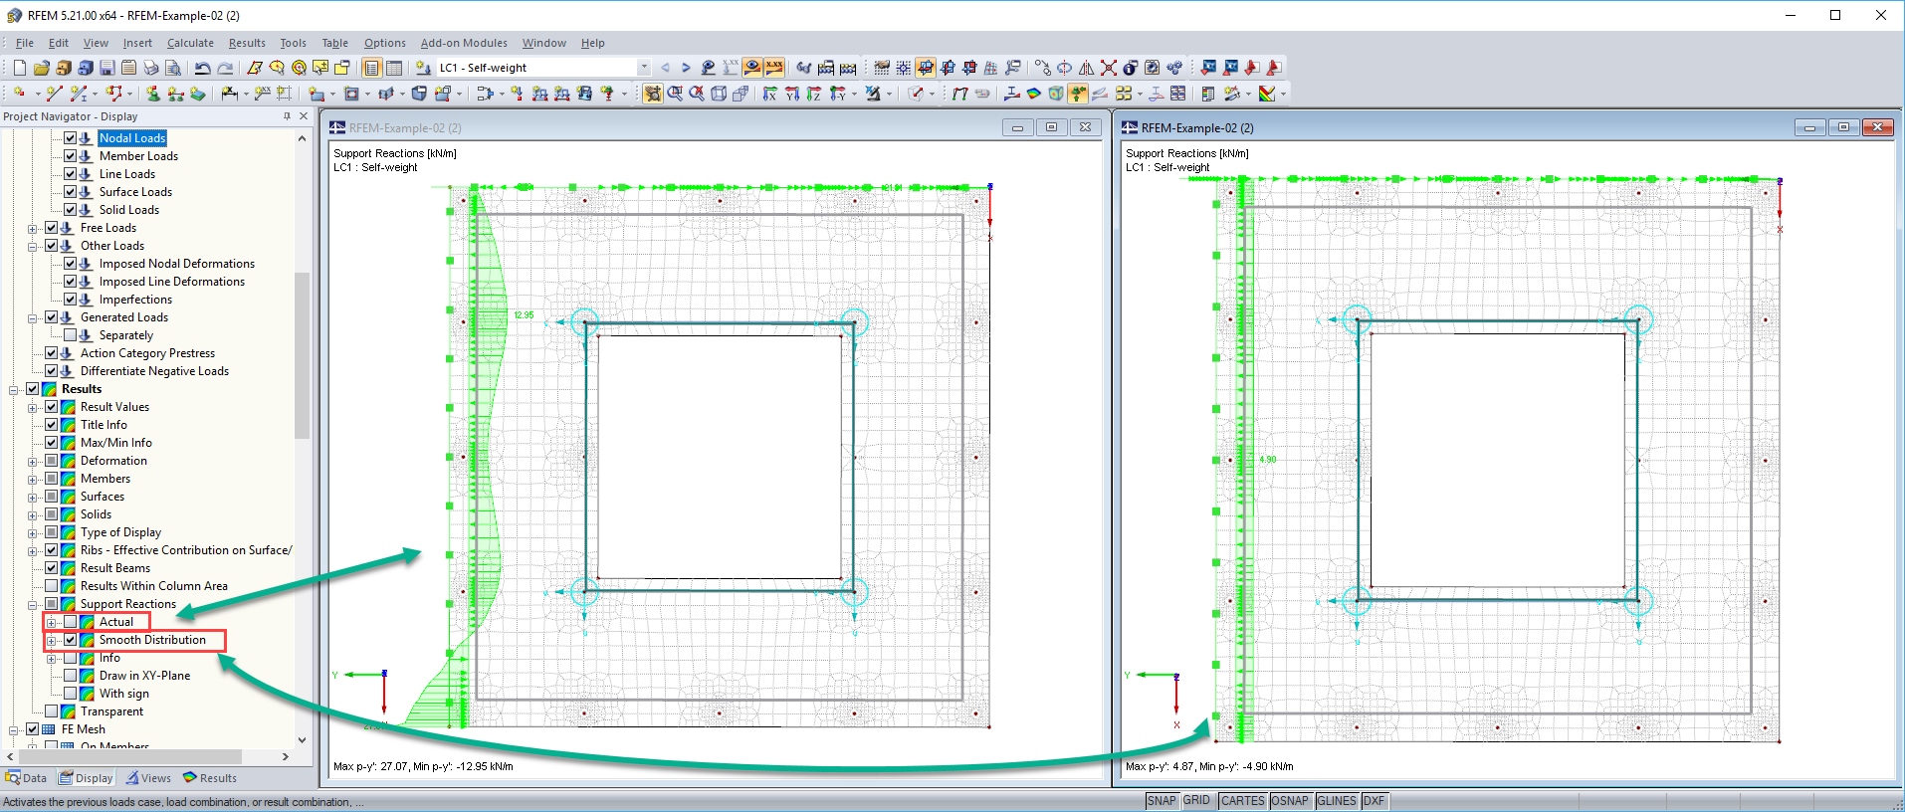Show table view toolbar icon
1905x812 pixels.
(394, 68)
